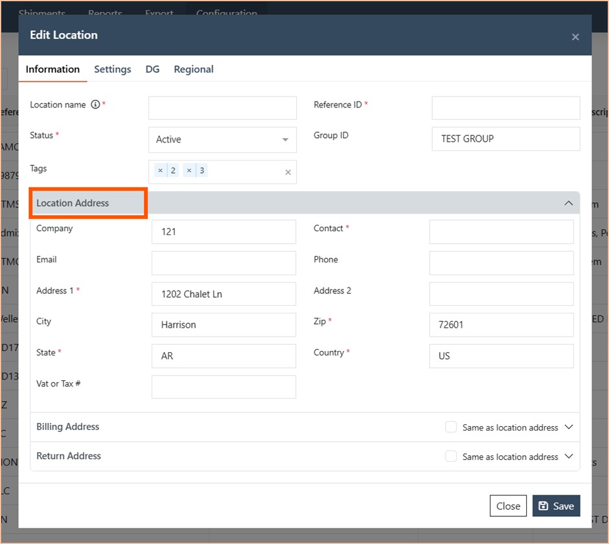Image resolution: width=609 pixels, height=544 pixels.
Task: Check Billing Address same as location address
Action: (x=451, y=427)
